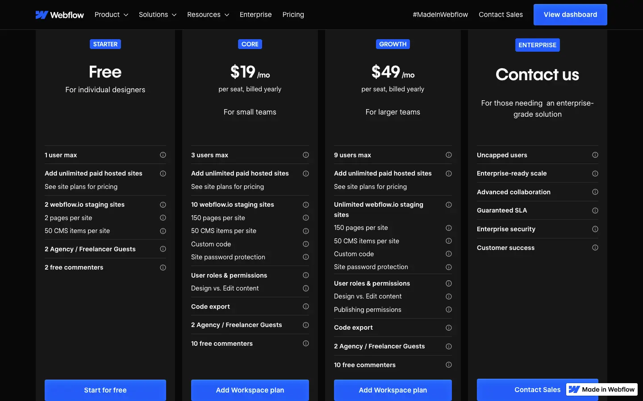Open info for Core's Add unlimited paid hosted sites
The width and height of the screenshot is (643, 401).
click(x=306, y=174)
